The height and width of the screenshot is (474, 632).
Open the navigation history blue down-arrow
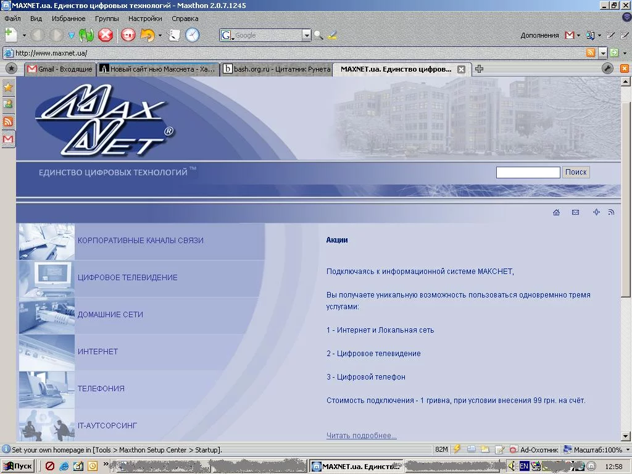pyautogui.click(x=72, y=35)
